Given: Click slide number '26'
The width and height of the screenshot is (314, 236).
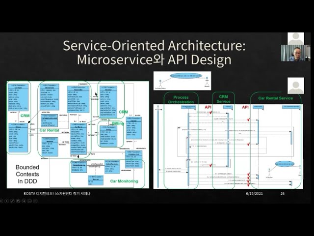Looking at the screenshot, I should coord(283,193).
